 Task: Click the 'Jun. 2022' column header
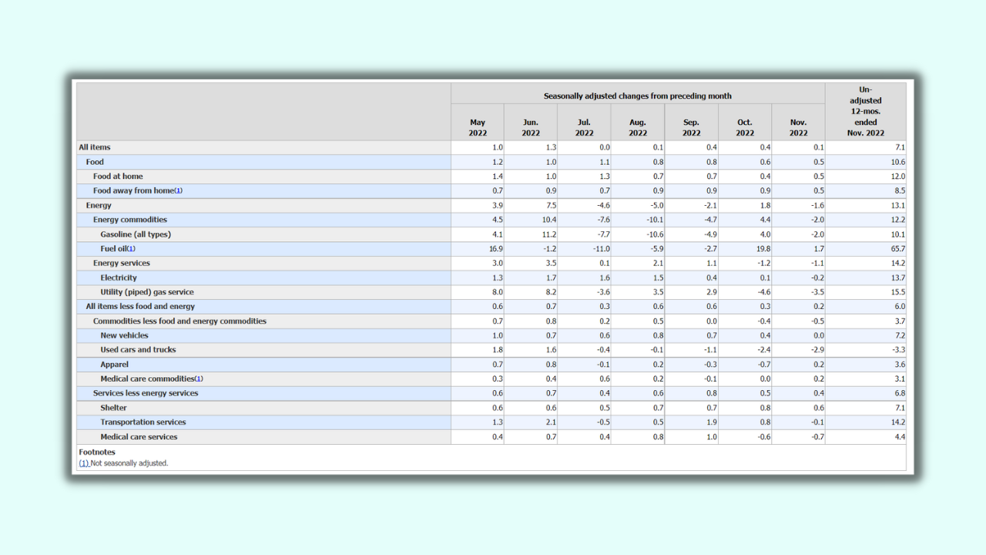click(x=531, y=127)
